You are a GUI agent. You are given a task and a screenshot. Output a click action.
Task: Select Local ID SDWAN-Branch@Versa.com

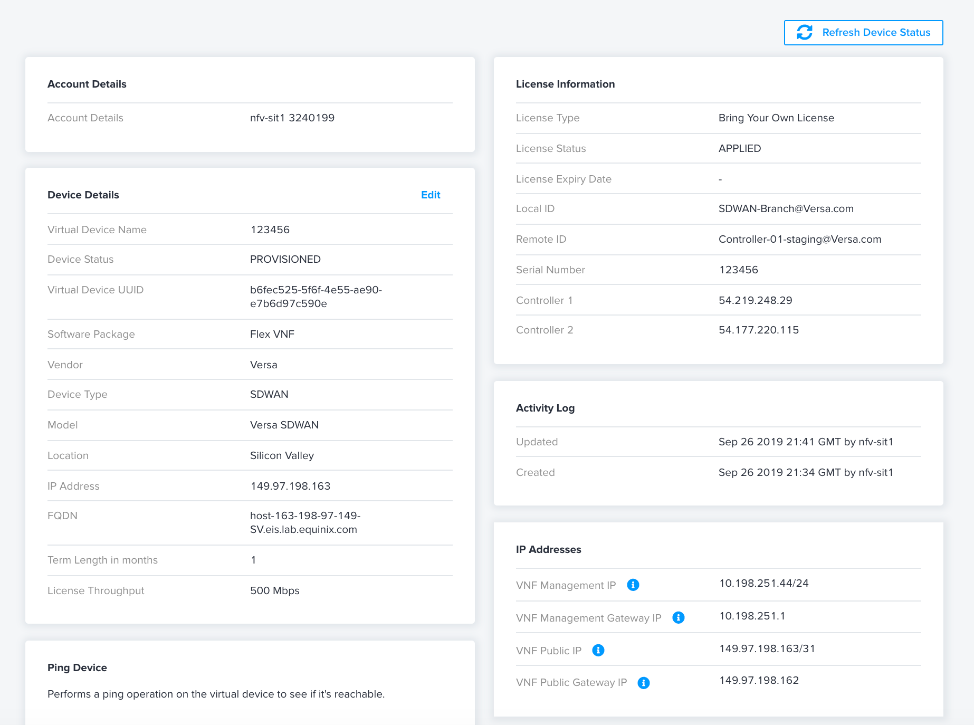tap(786, 208)
